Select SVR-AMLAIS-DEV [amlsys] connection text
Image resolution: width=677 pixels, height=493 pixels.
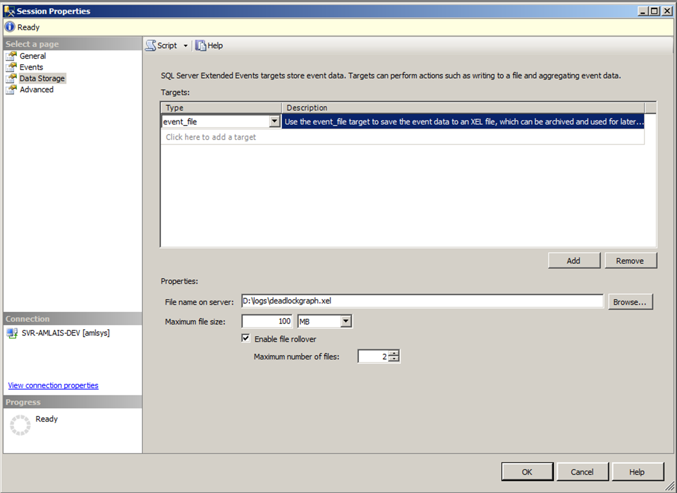[x=66, y=333]
